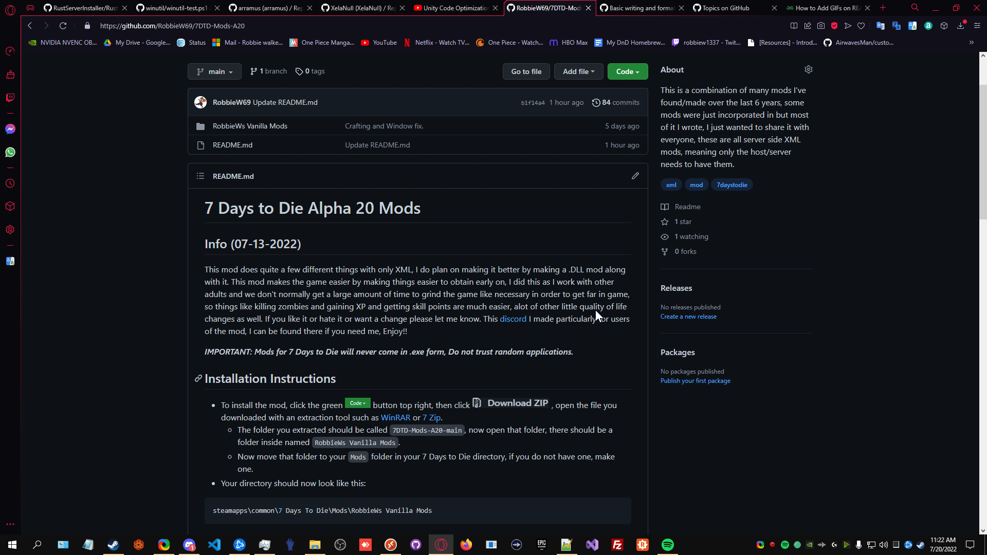Open the discord link in README

pyautogui.click(x=513, y=319)
